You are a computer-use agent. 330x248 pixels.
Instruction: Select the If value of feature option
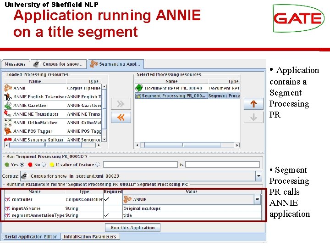[x=98, y=164]
